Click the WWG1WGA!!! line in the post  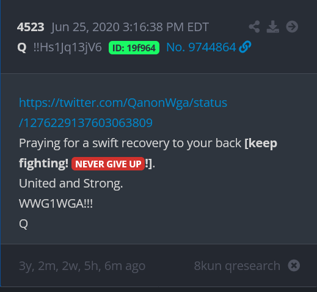tap(56, 203)
